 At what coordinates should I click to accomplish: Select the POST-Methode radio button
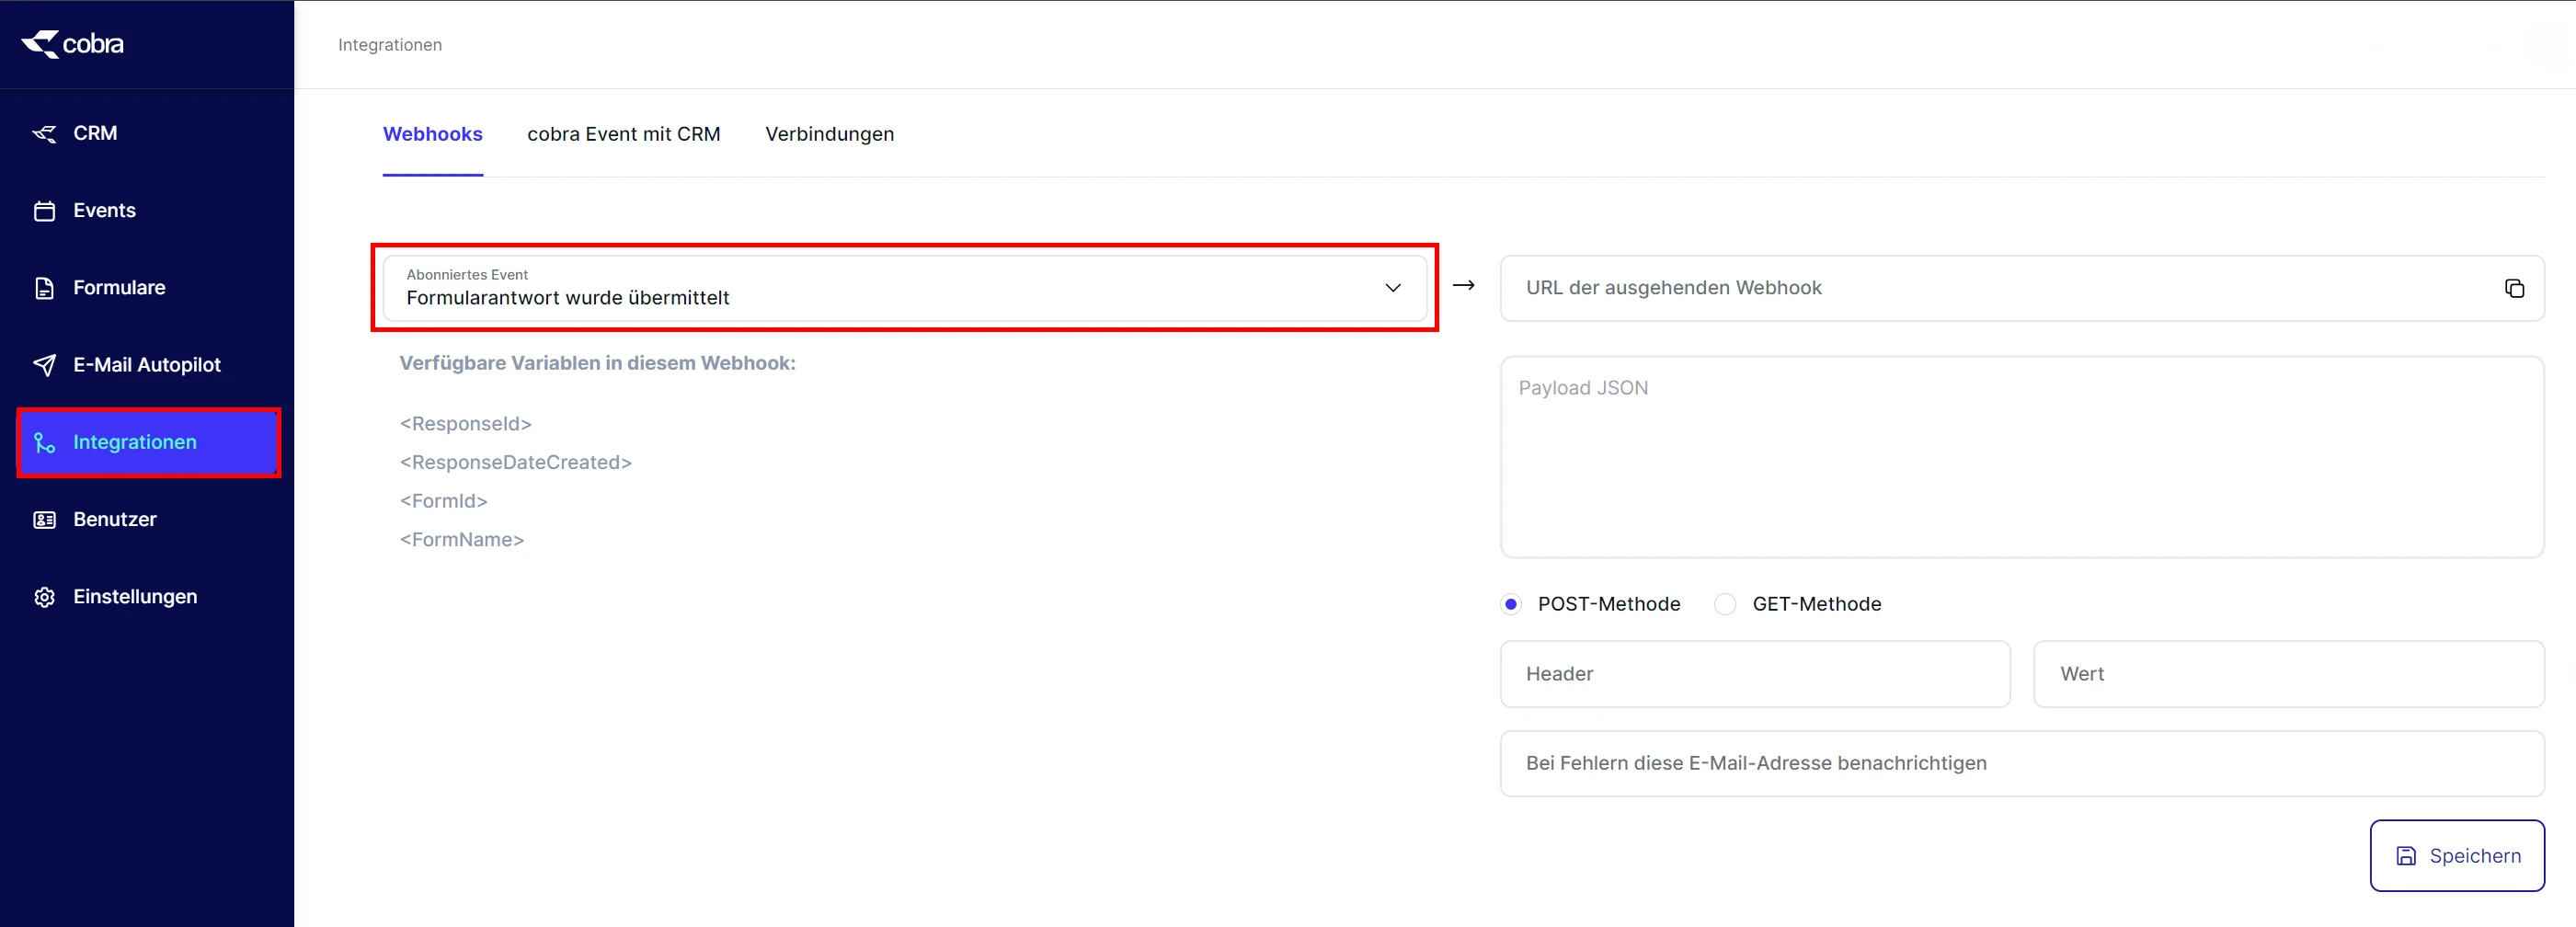(1511, 604)
